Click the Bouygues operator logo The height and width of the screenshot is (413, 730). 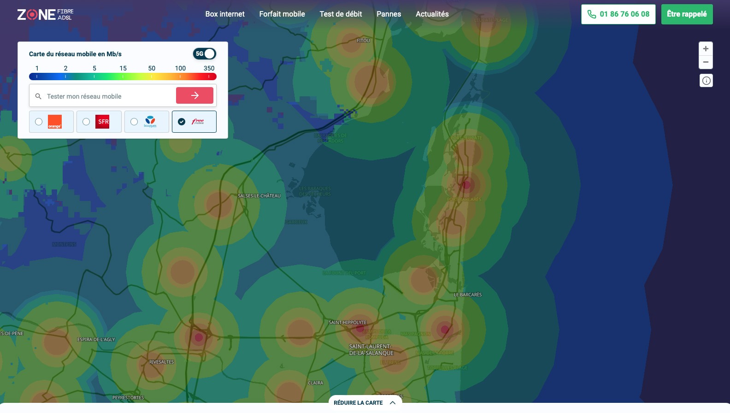coord(150,122)
